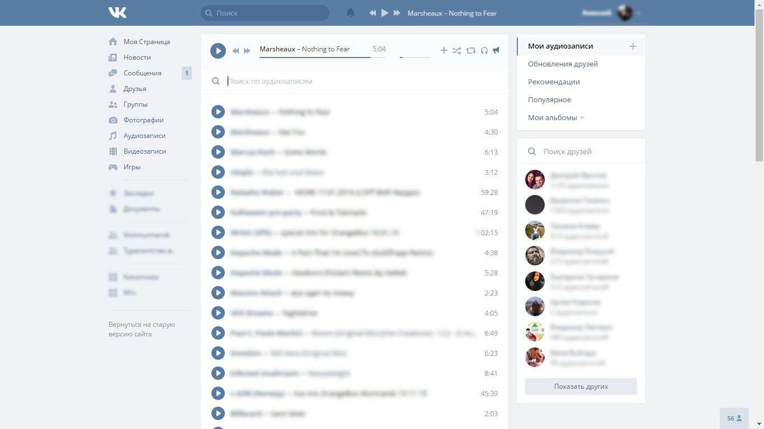Open the notifications bell

(351, 13)
